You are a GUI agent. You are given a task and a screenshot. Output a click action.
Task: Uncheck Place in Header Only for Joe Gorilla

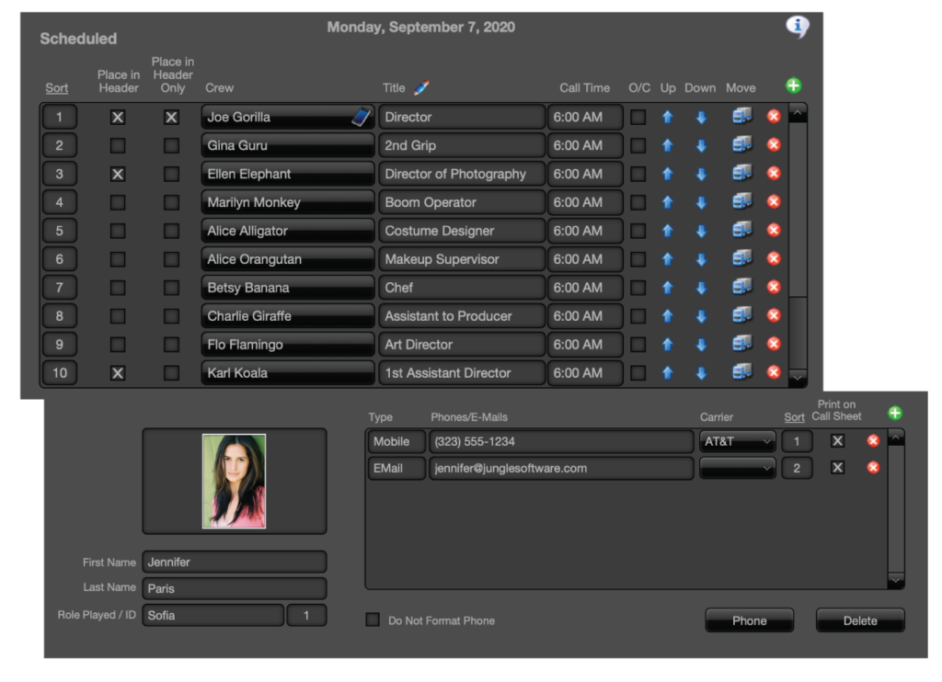[x=171, y=117]
